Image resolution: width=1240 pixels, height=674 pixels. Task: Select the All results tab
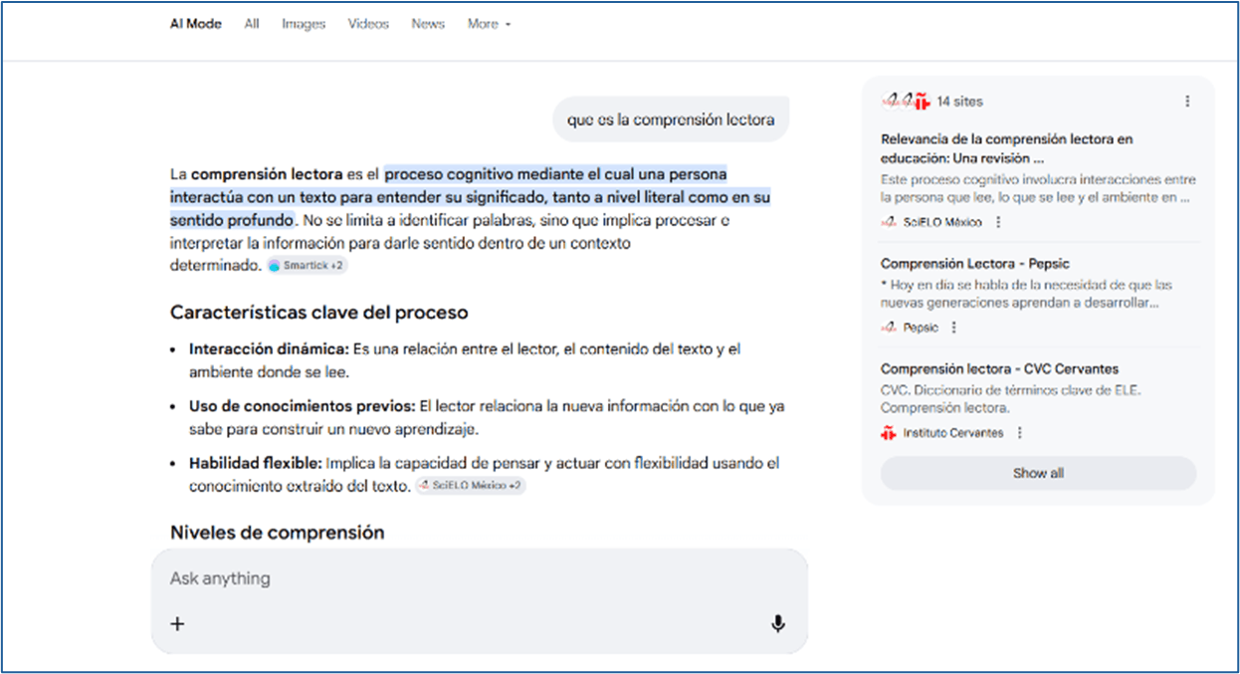coord(252,24)
